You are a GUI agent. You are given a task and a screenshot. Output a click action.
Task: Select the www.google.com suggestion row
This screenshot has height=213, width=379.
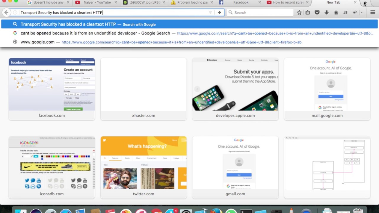[x=189, y=42]
